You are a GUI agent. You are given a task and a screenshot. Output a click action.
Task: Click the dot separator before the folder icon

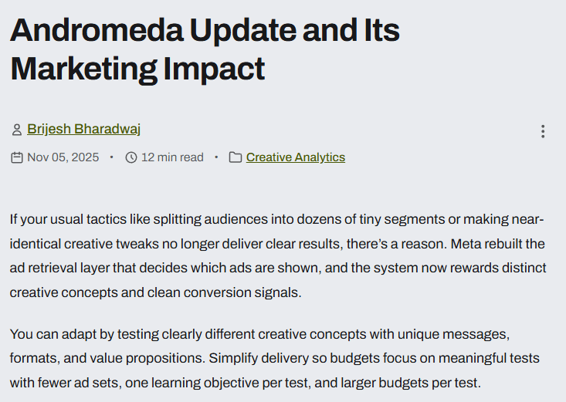(x=217, y=157)
